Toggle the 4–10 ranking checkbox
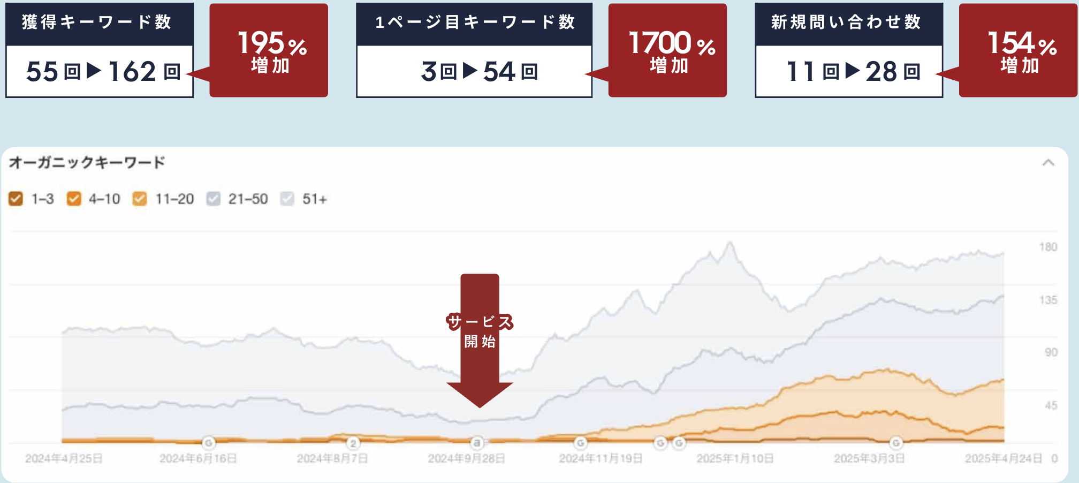 pyautogui.click(x=73, y=199)
